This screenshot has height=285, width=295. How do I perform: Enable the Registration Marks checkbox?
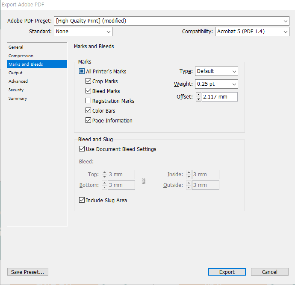(x=88, y=100)
